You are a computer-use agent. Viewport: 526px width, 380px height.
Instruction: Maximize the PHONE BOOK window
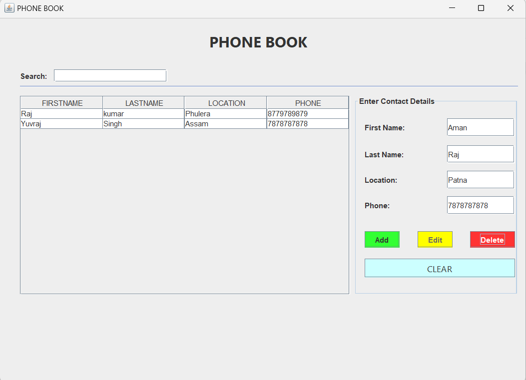(481, 8)
